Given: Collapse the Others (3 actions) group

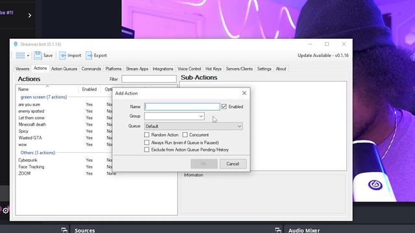Looking at the screenshot, I should pos(38,153).
